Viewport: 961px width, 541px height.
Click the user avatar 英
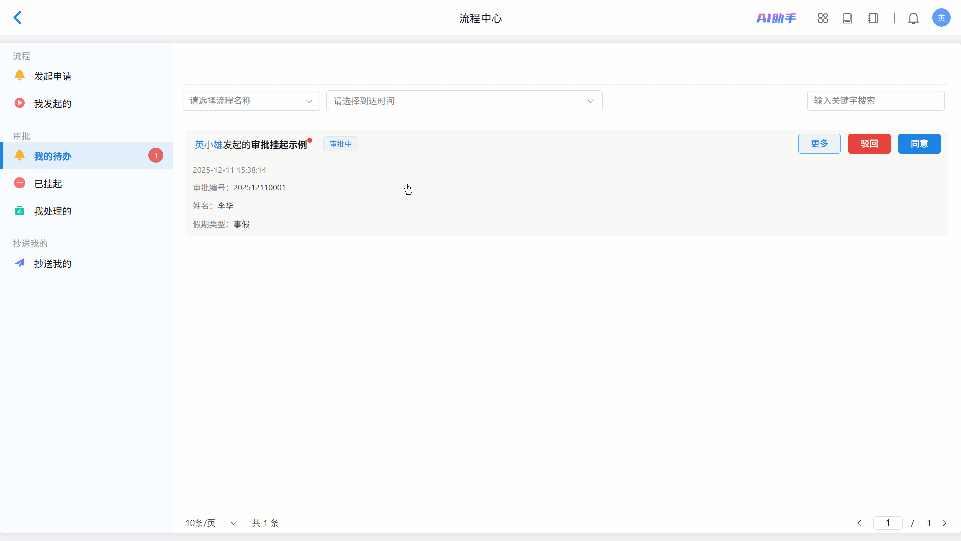[x=941, y=18]
